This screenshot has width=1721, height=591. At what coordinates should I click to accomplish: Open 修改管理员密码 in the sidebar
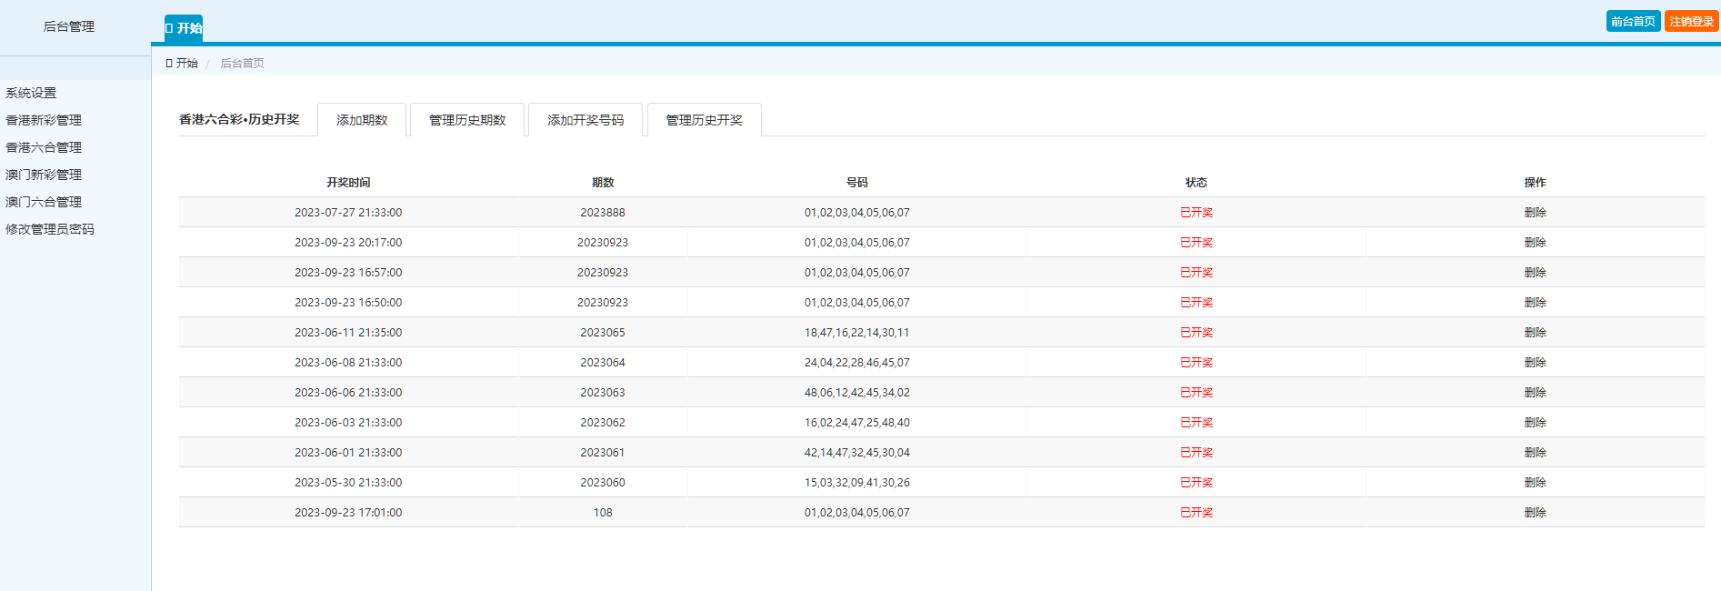click(x=50, y=229)
